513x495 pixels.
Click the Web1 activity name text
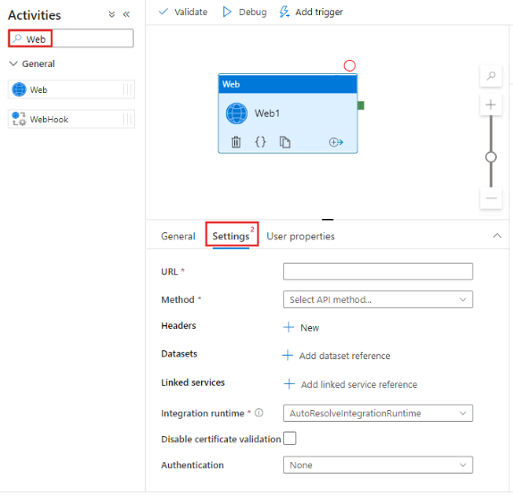(x=267, y=113)
